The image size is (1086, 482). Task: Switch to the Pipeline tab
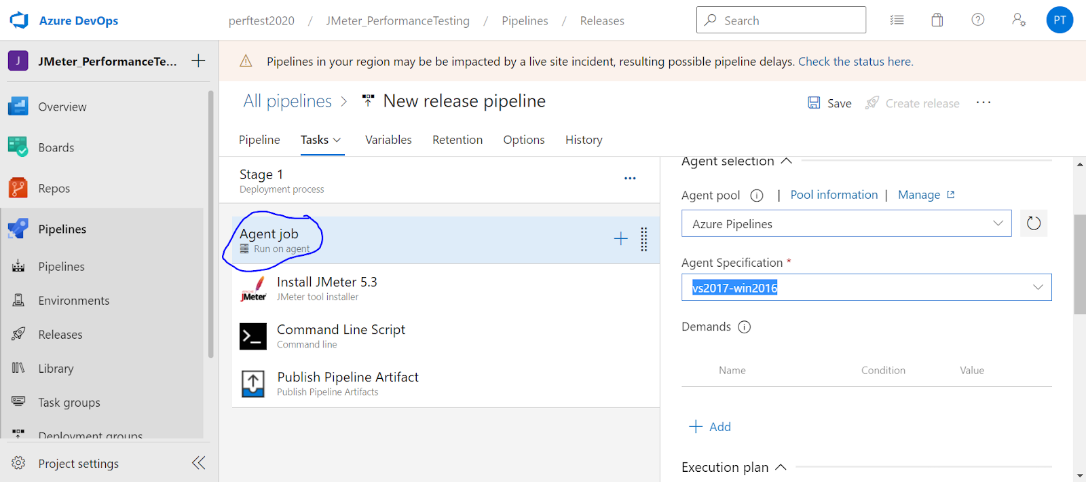pos(259,139)
